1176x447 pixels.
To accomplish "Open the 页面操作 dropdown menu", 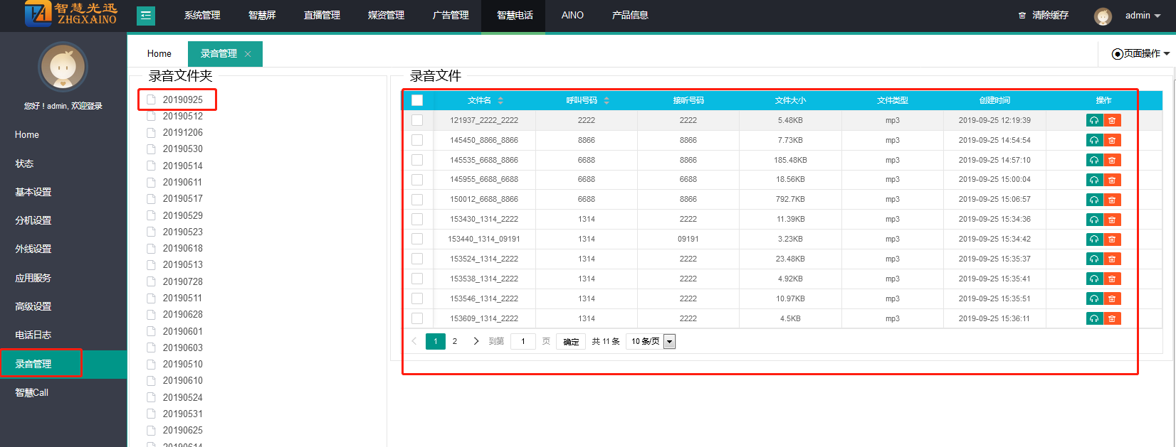I will [1141, 54].
